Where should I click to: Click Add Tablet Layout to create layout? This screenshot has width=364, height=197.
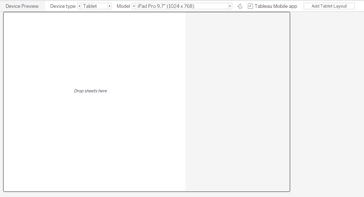point(329,6)
